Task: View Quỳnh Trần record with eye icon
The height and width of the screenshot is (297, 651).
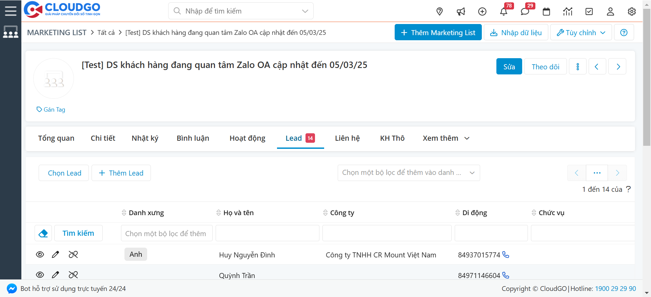Action: click(40, 275)
